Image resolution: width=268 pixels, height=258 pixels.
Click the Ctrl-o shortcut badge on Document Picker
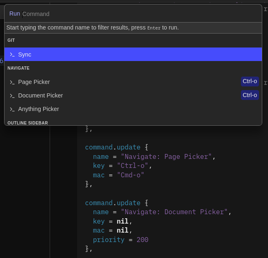[x=250, y=95]
